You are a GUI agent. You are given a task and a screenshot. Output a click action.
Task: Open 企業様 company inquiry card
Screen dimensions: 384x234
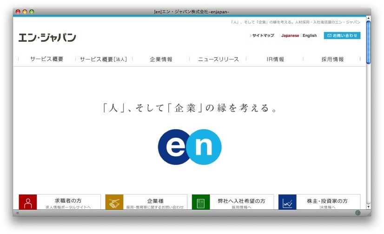click(146, 202)
